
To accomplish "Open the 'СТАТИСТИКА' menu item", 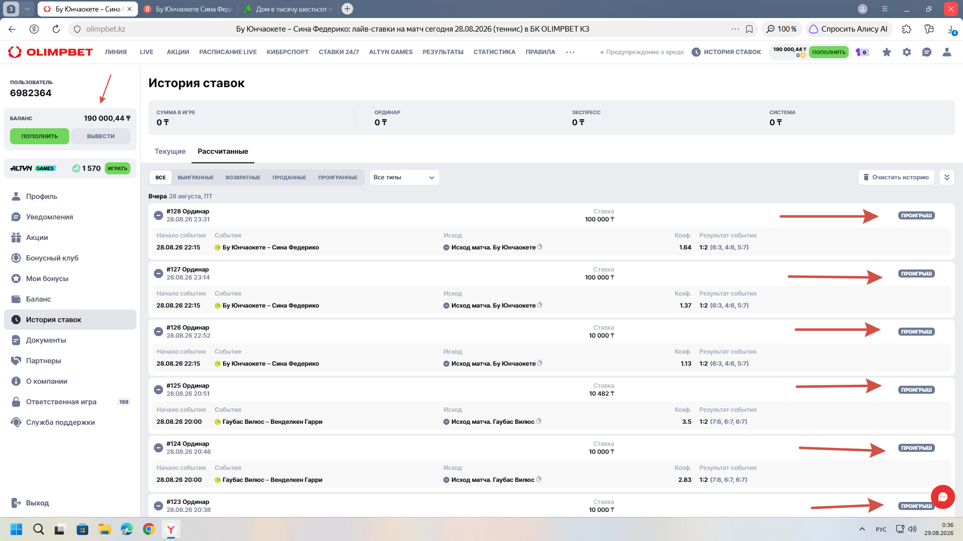I will point(494,52).
